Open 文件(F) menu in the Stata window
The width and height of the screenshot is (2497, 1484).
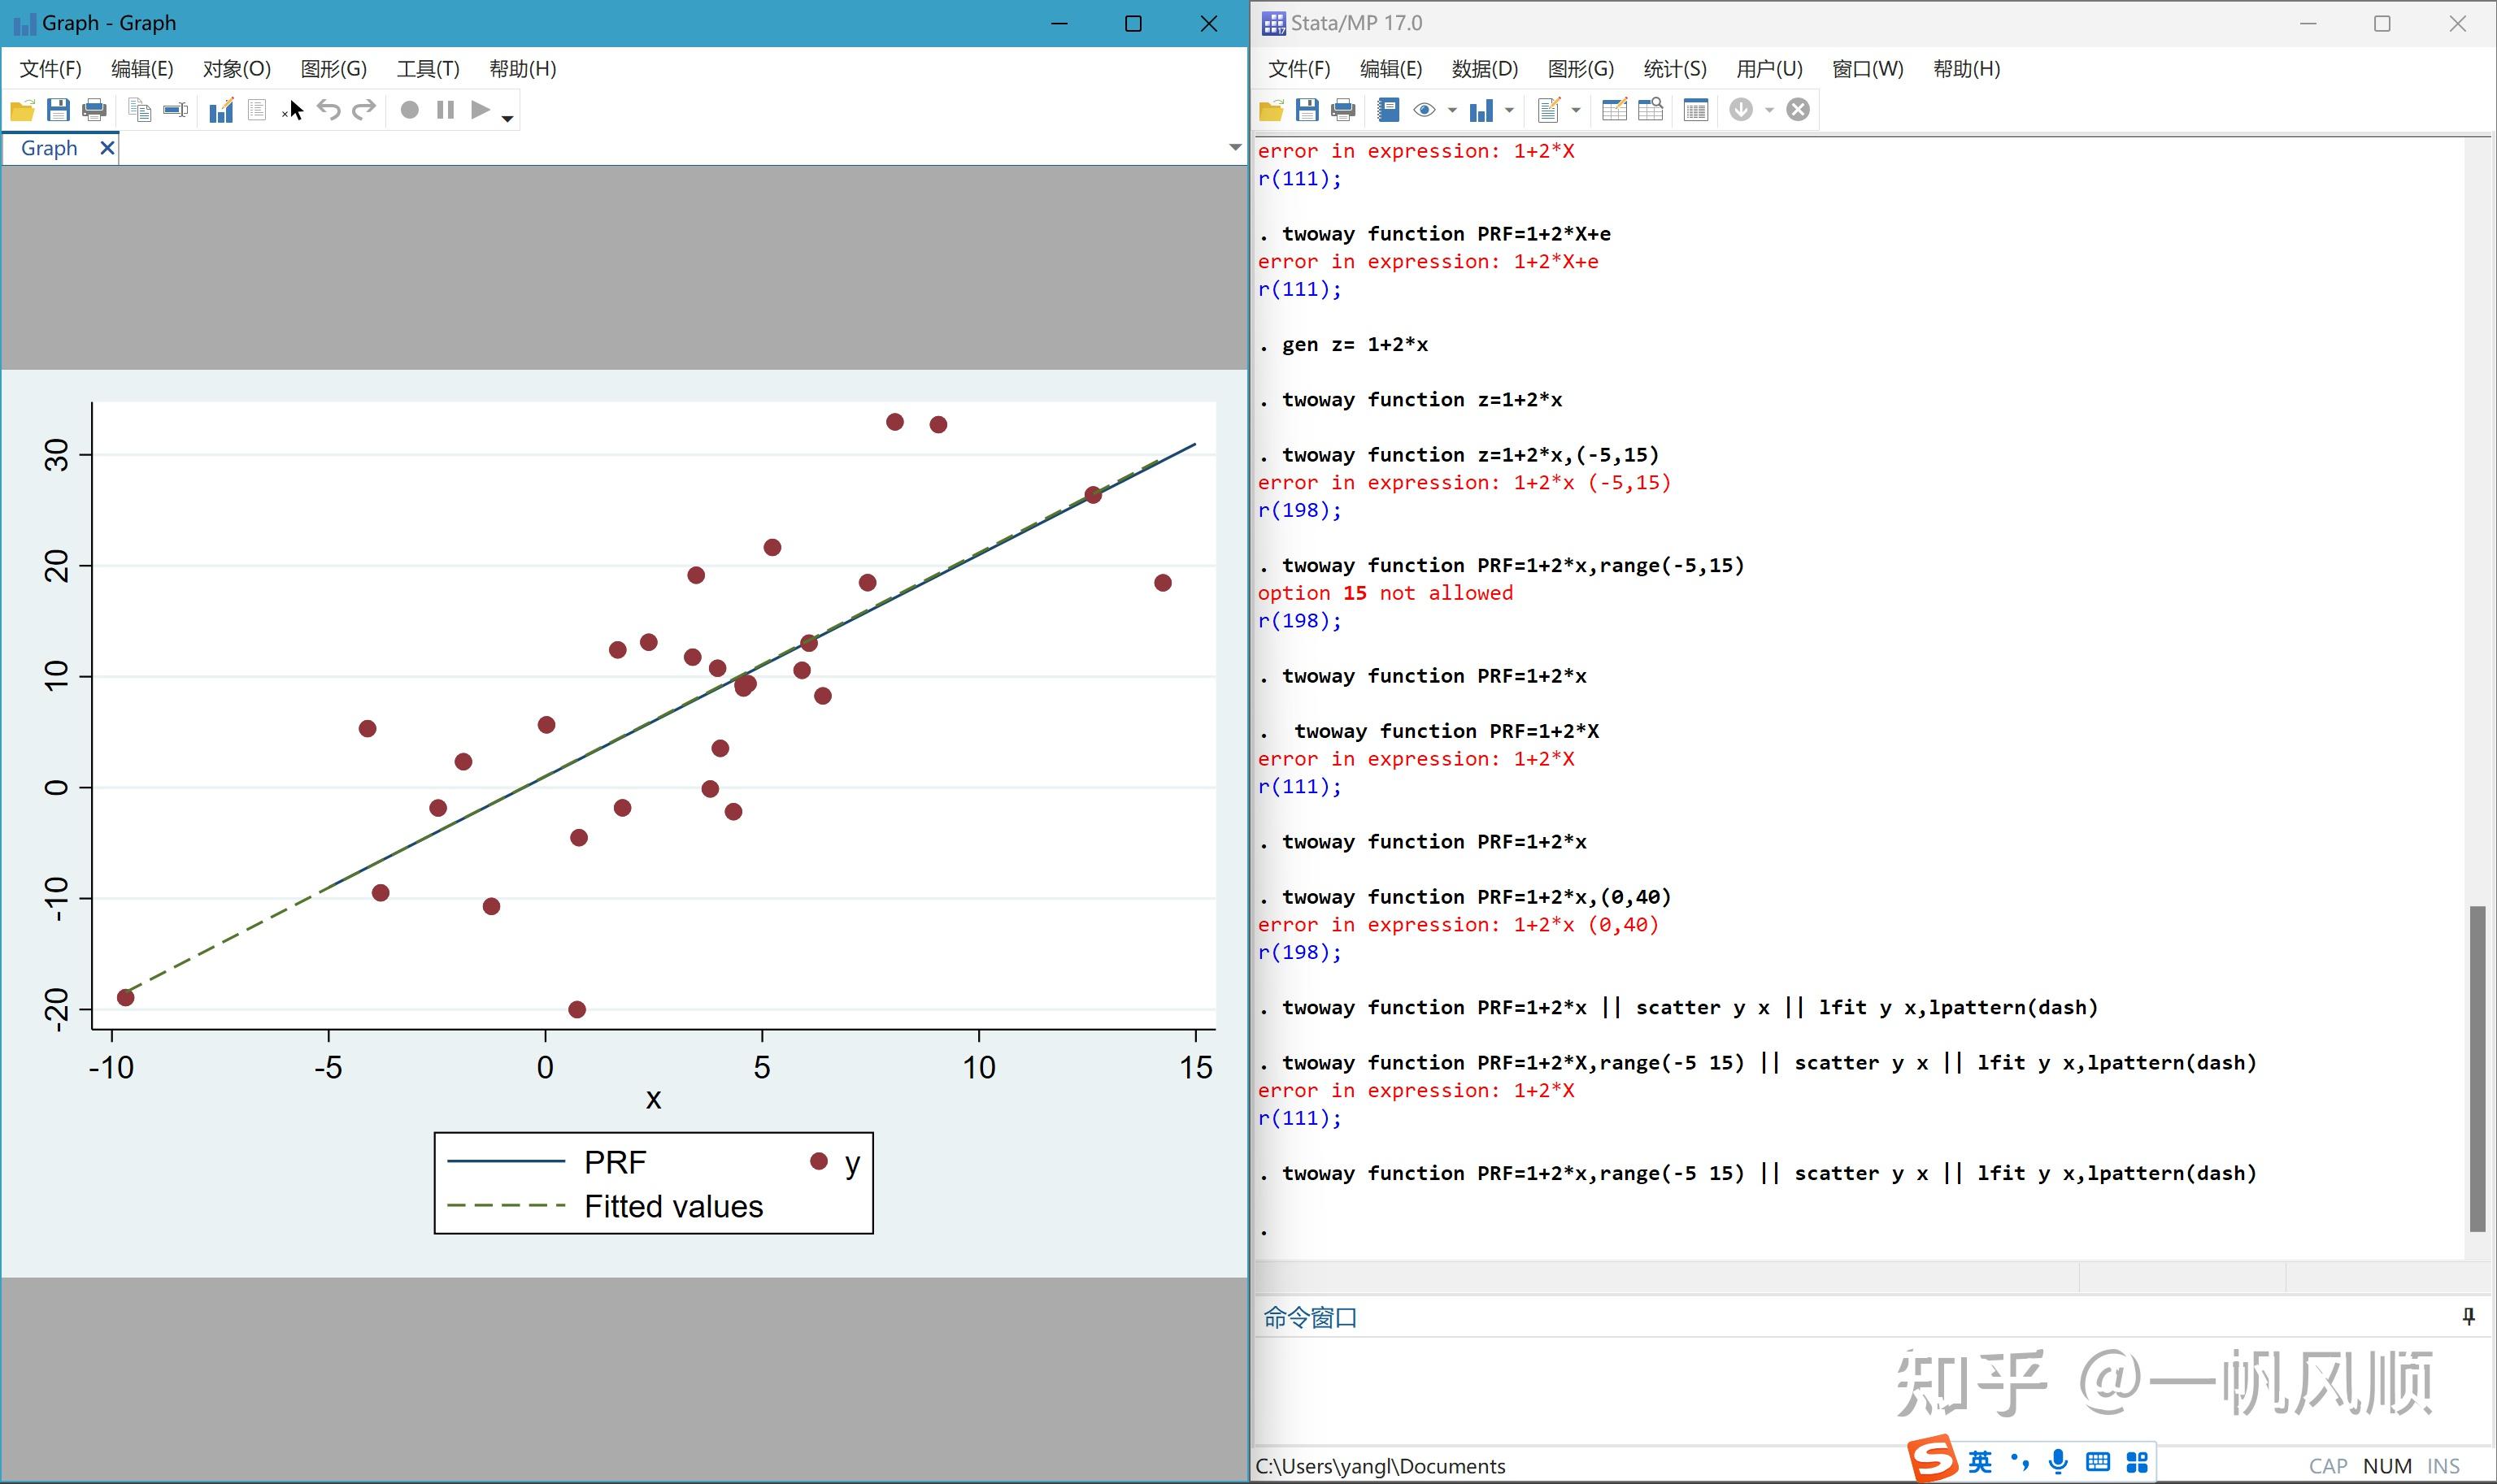pyautogui.click(x=1299, y=69)
